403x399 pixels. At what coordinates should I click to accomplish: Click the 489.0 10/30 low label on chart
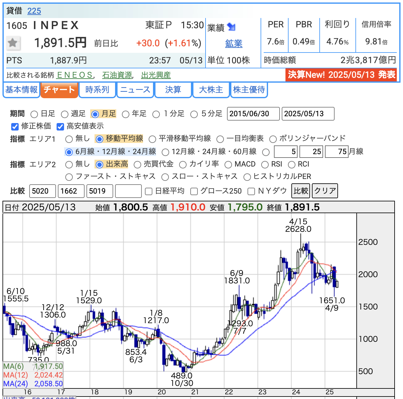pos(182,379)
